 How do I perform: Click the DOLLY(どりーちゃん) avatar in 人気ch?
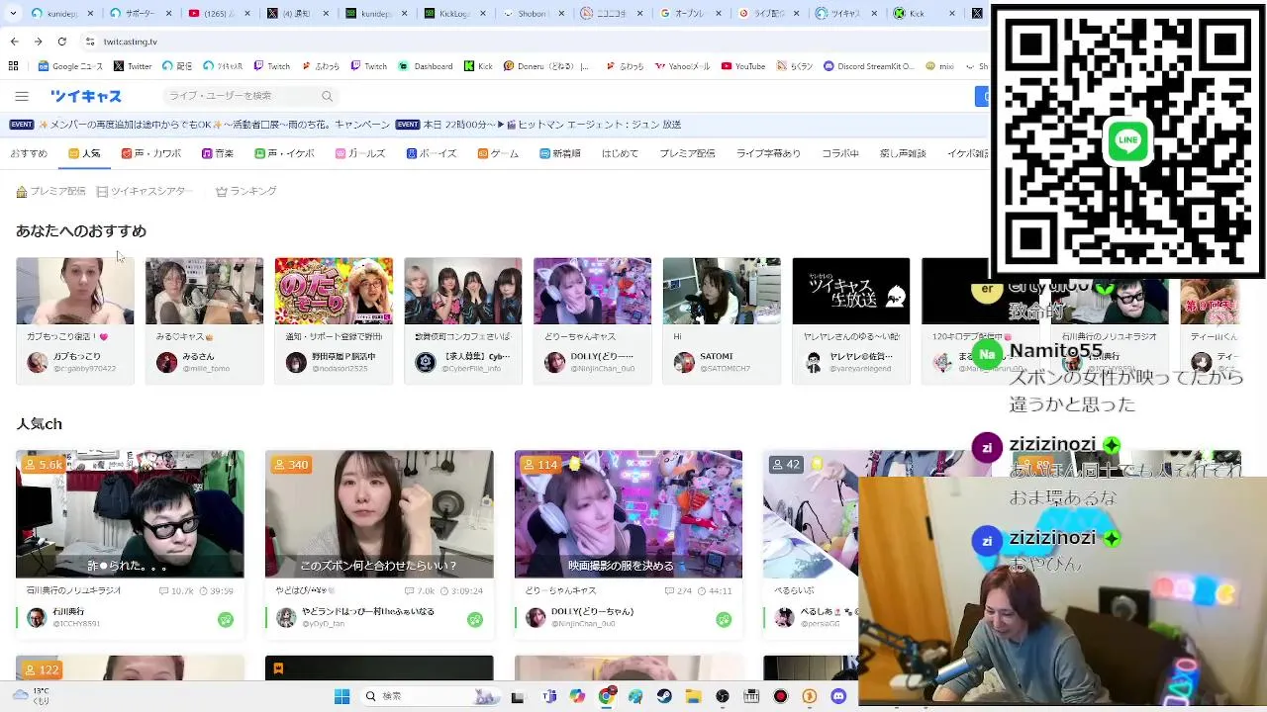536,618
